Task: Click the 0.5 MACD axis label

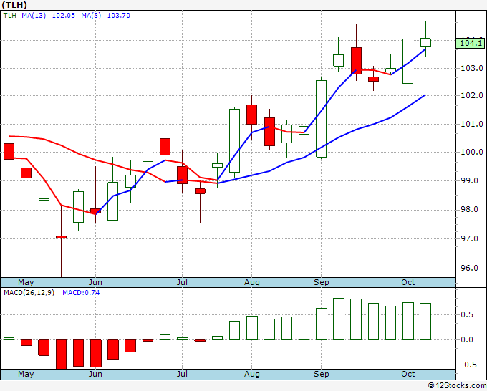Action: tap(467, 314)
